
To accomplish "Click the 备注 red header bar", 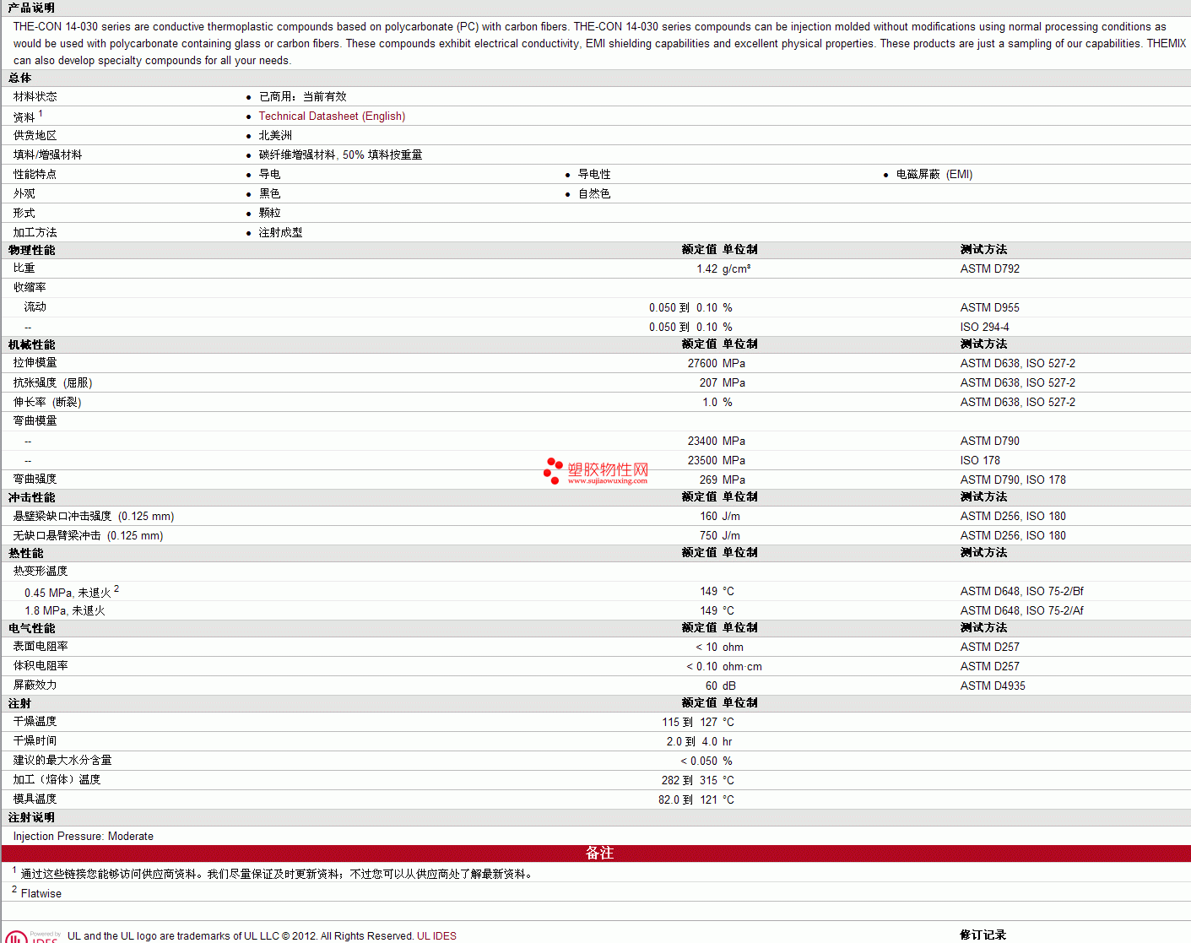I will 596,854.
